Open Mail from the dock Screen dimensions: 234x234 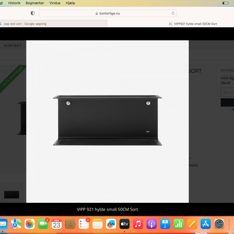click(x=3, y=224)
